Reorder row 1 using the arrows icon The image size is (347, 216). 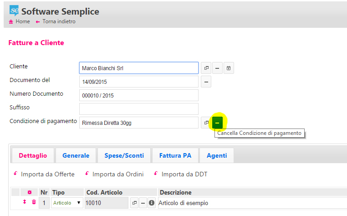(x=25, y=202)
